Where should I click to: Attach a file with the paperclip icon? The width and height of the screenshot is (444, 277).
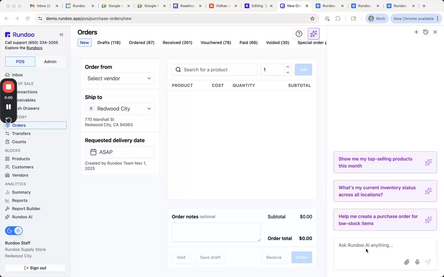pyautogui.click(x=407, y=262)
